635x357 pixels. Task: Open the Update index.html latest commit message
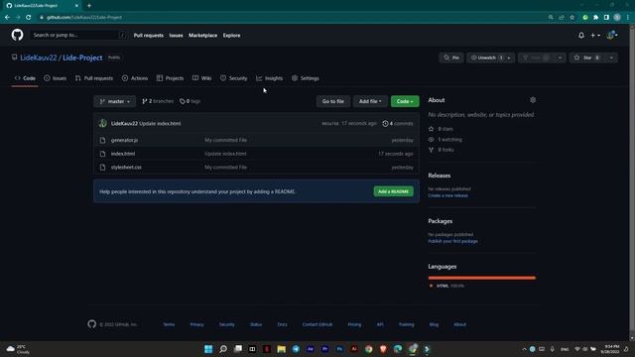coord(160,123)
